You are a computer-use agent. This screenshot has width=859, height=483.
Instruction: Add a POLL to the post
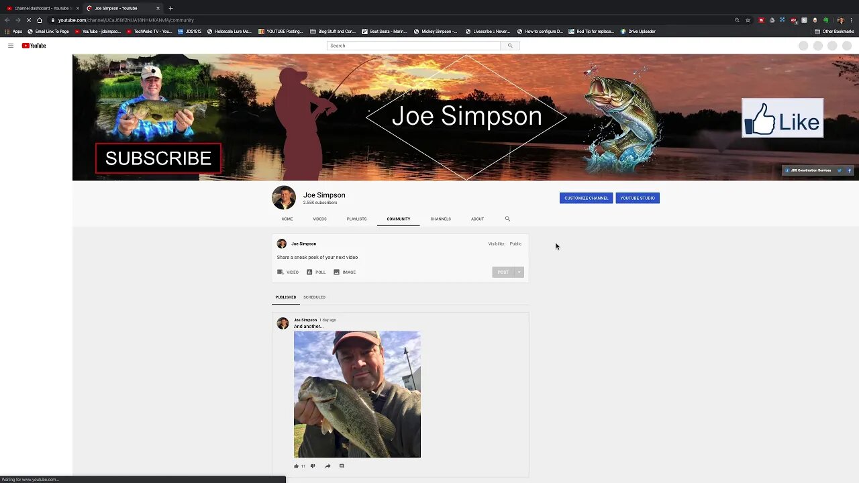coord(316,272)
